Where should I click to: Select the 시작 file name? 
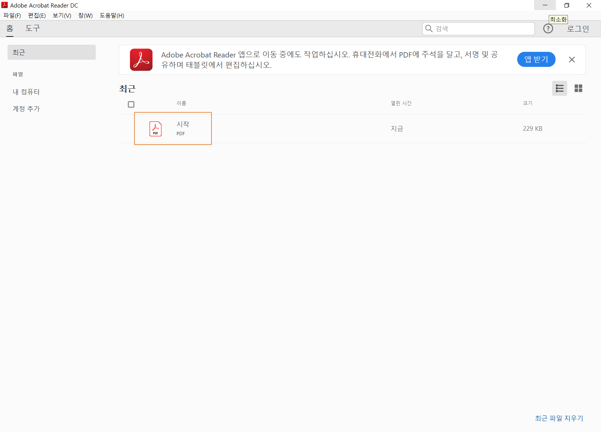tap(183, 124)
